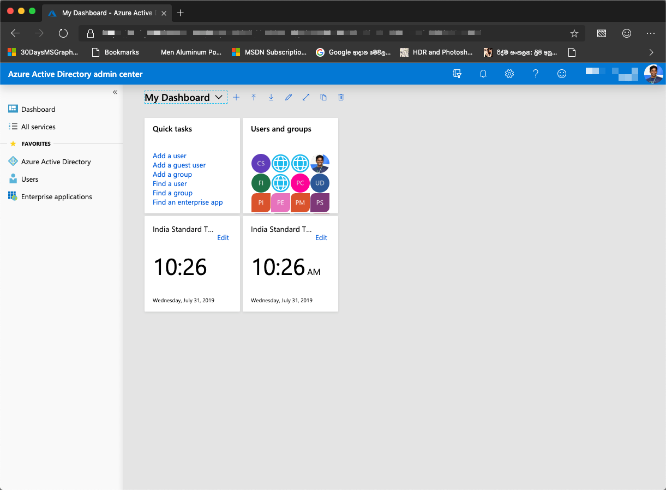Select the My Dashboard browser tab
Screen dimensions: 666x490
click(107, 13)
